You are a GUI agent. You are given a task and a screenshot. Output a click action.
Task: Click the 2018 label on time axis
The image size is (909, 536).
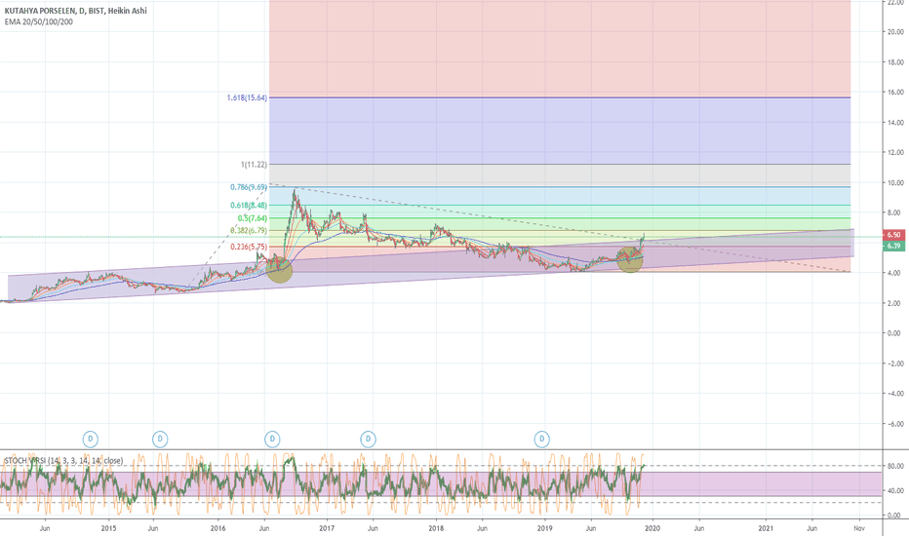pos(436,528)
